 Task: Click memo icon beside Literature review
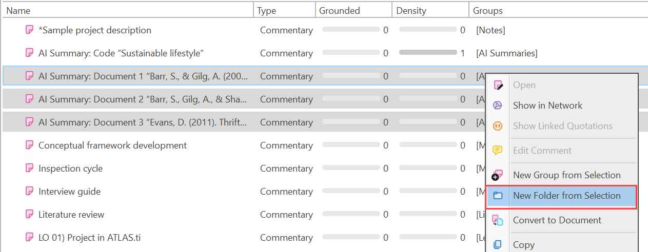pos(30,215)
